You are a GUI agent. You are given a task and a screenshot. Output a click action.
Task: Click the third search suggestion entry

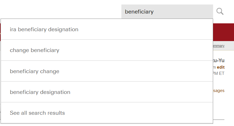coord(107,71)
